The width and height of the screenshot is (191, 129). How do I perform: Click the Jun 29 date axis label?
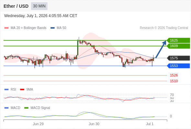pos(38,124)
